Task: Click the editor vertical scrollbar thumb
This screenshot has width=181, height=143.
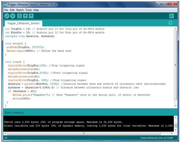Action: (176, 65)
